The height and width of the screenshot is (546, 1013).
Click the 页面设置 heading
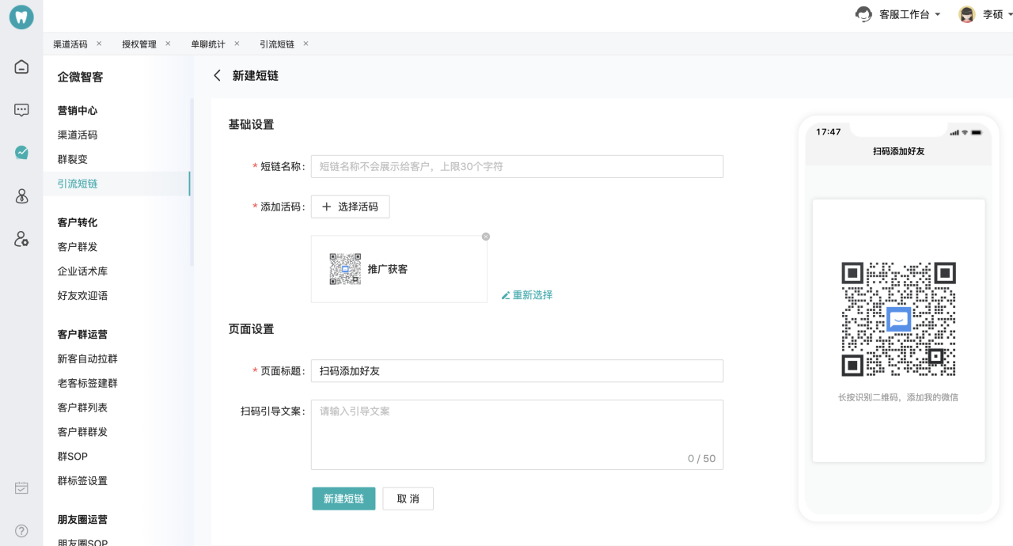pos(251,328)
